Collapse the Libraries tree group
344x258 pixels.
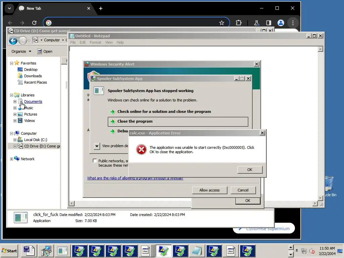[x=12, y=95]
